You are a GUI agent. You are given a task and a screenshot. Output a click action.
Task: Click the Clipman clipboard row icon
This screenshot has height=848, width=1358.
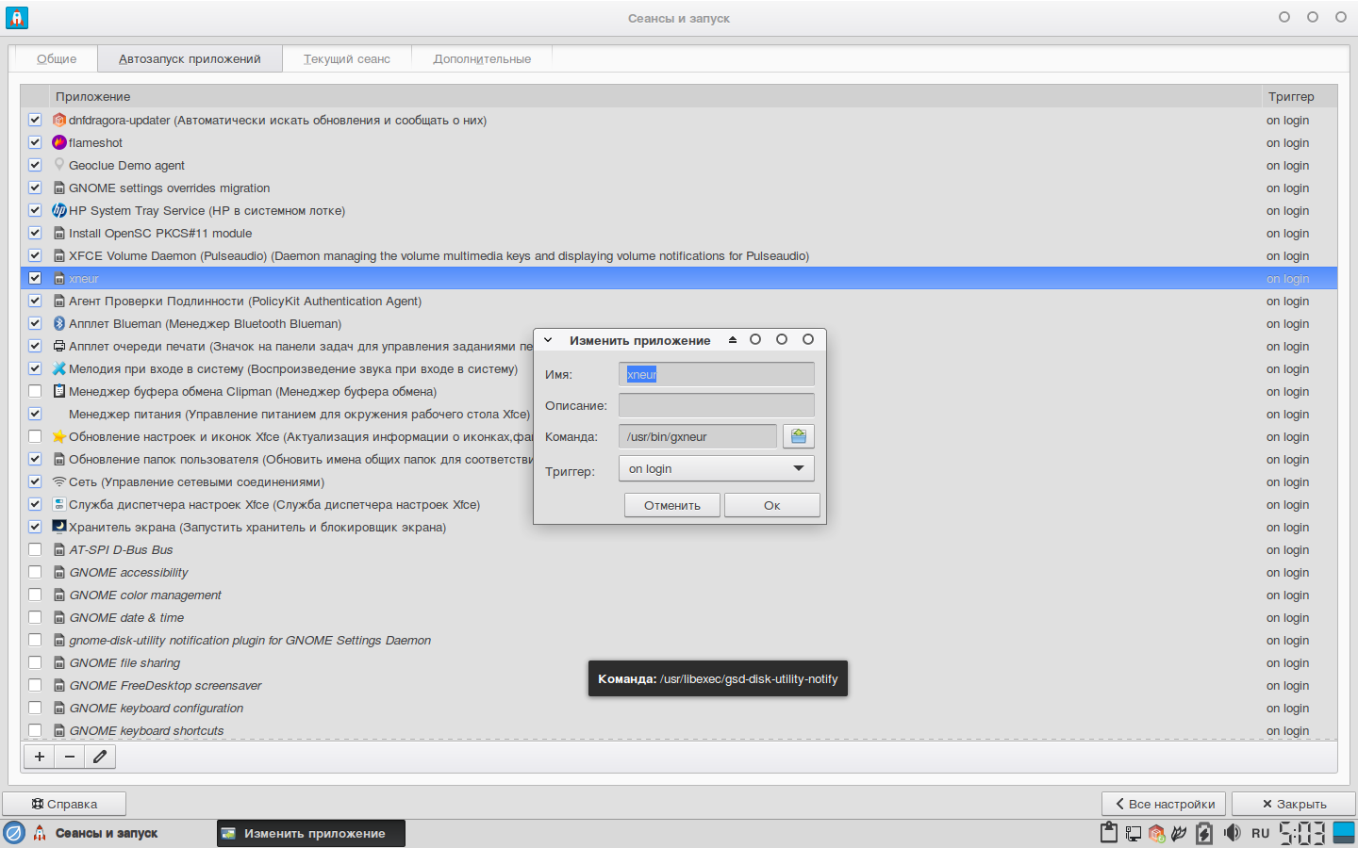59,392
